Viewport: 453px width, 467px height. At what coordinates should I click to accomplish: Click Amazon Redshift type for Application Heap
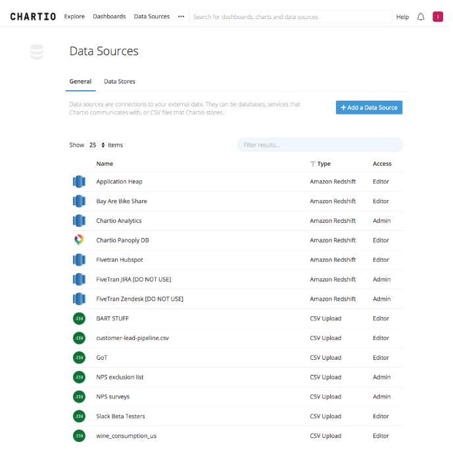tap(333, 182)
